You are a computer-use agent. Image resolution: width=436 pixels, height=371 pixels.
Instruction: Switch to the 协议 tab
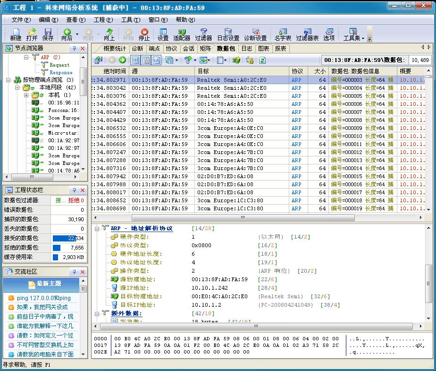(x=171, y=48)
